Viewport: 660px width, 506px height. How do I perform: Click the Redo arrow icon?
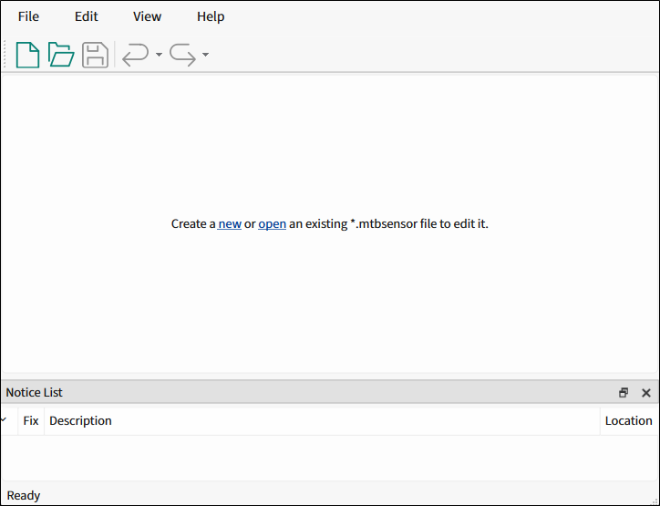(x=182, y=55)
